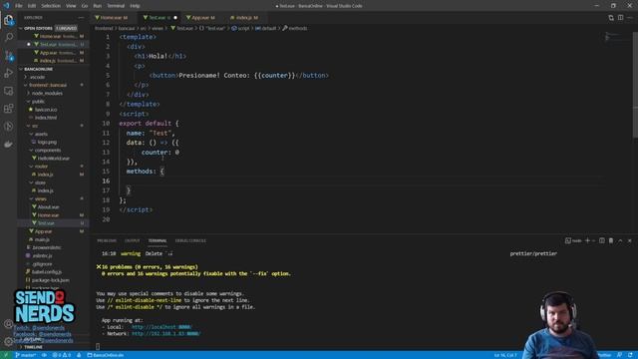Open the launch terminal dropdown next to the plus
This screenshot has height=359, width=638.
pos(594,240)
